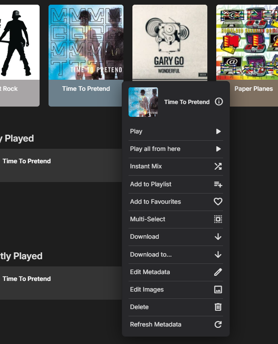Click the play triangle beside Play all from here
This screenshot has width=278, height=344.
click(x=218, y=149)
